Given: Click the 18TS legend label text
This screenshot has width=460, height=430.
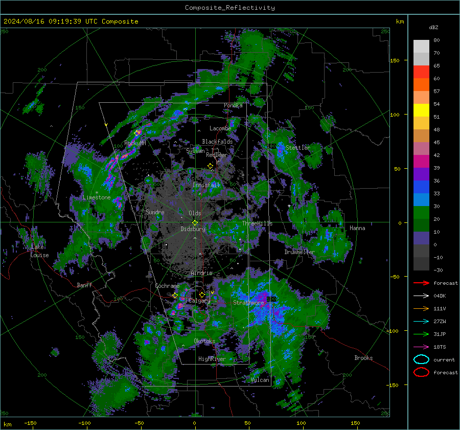Looking at the screenshot, I should [x=440, y=347].
